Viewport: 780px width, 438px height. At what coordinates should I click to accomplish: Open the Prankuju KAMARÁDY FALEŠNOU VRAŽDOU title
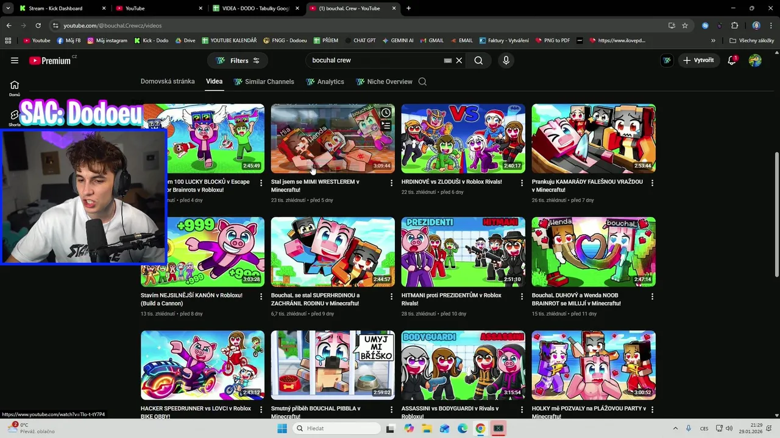click(x=587, y=186)
